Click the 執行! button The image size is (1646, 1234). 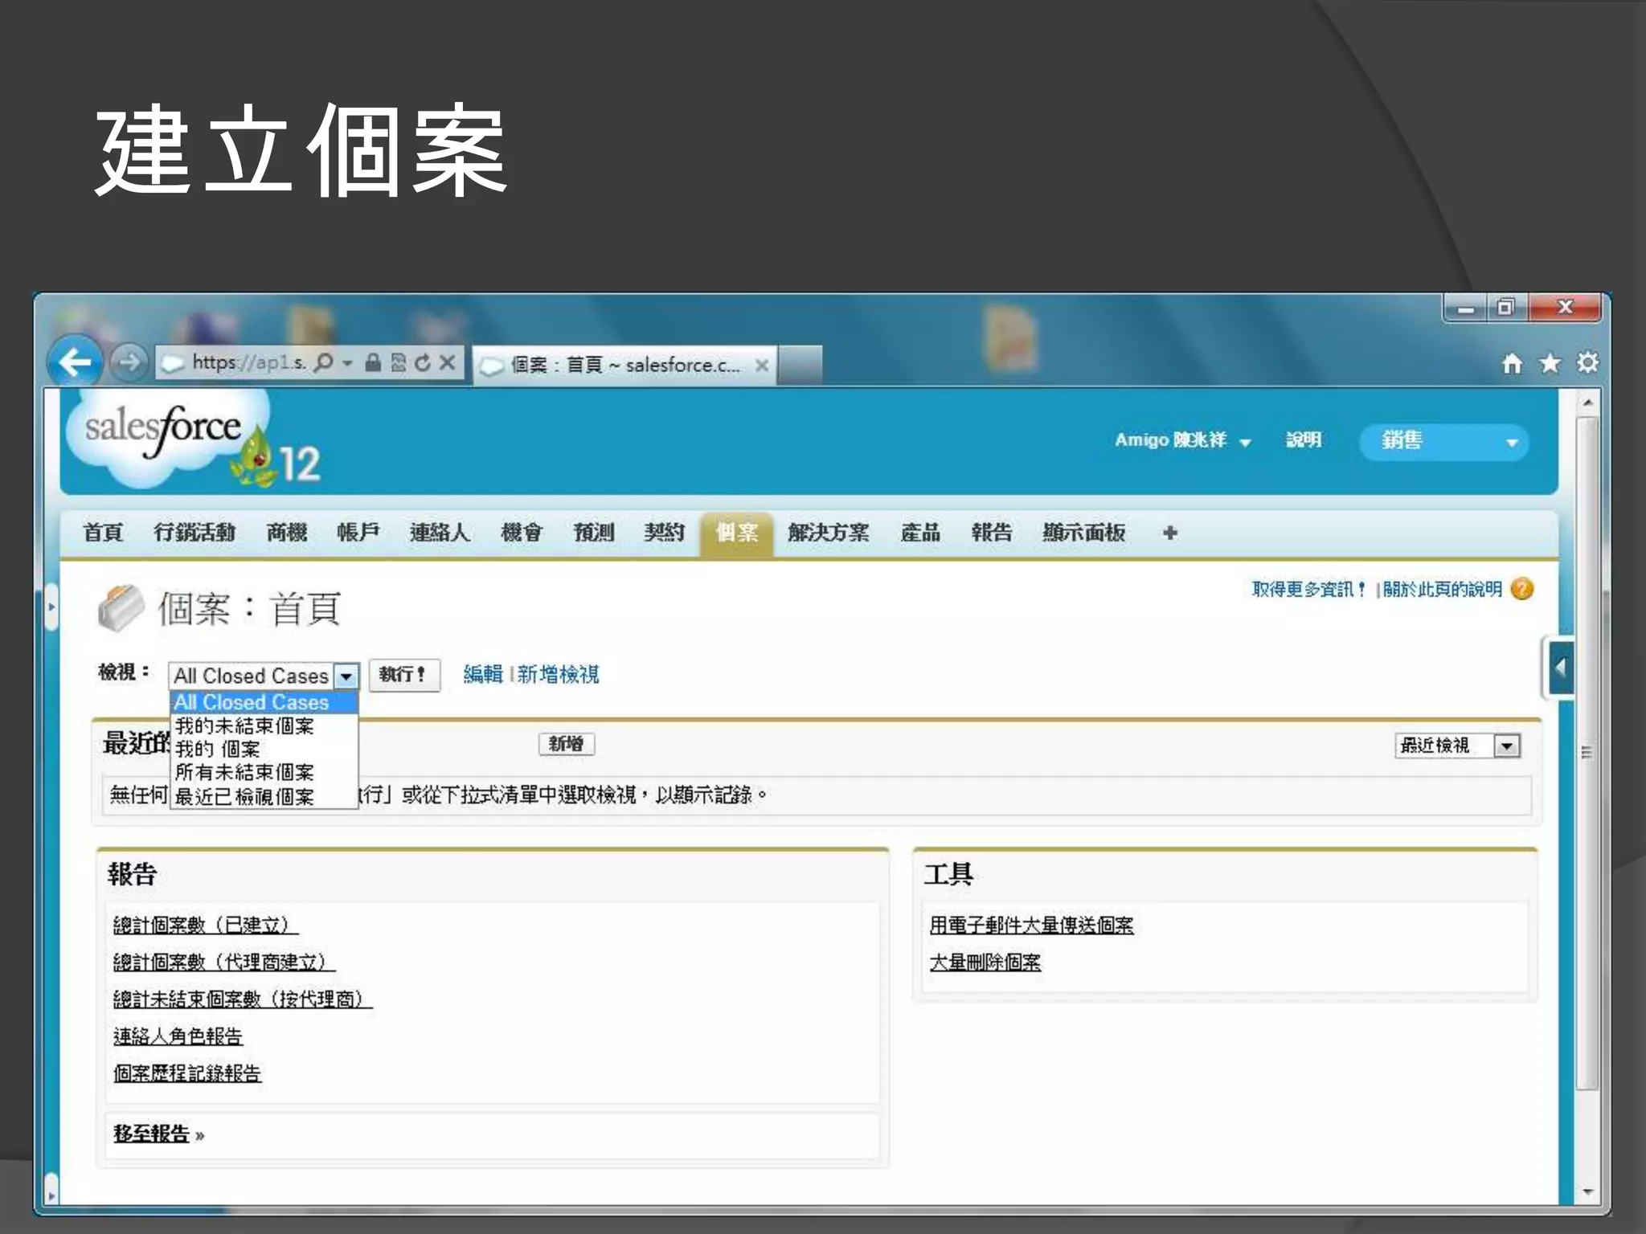tap(403, 675)
